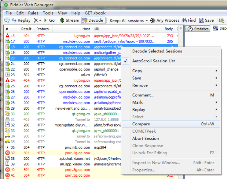Toggle the Stream mode button
This screenshot has width=227, height=179.
click(69, 20)
